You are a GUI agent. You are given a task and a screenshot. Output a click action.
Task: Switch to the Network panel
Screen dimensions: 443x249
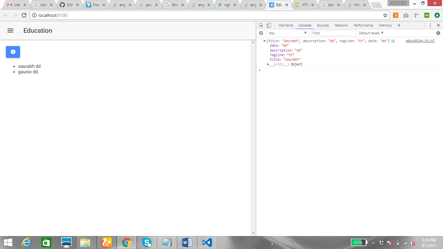point(341,25)
